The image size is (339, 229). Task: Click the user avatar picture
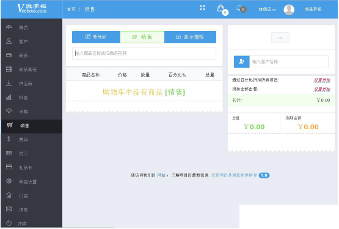[x=289, y=10]
